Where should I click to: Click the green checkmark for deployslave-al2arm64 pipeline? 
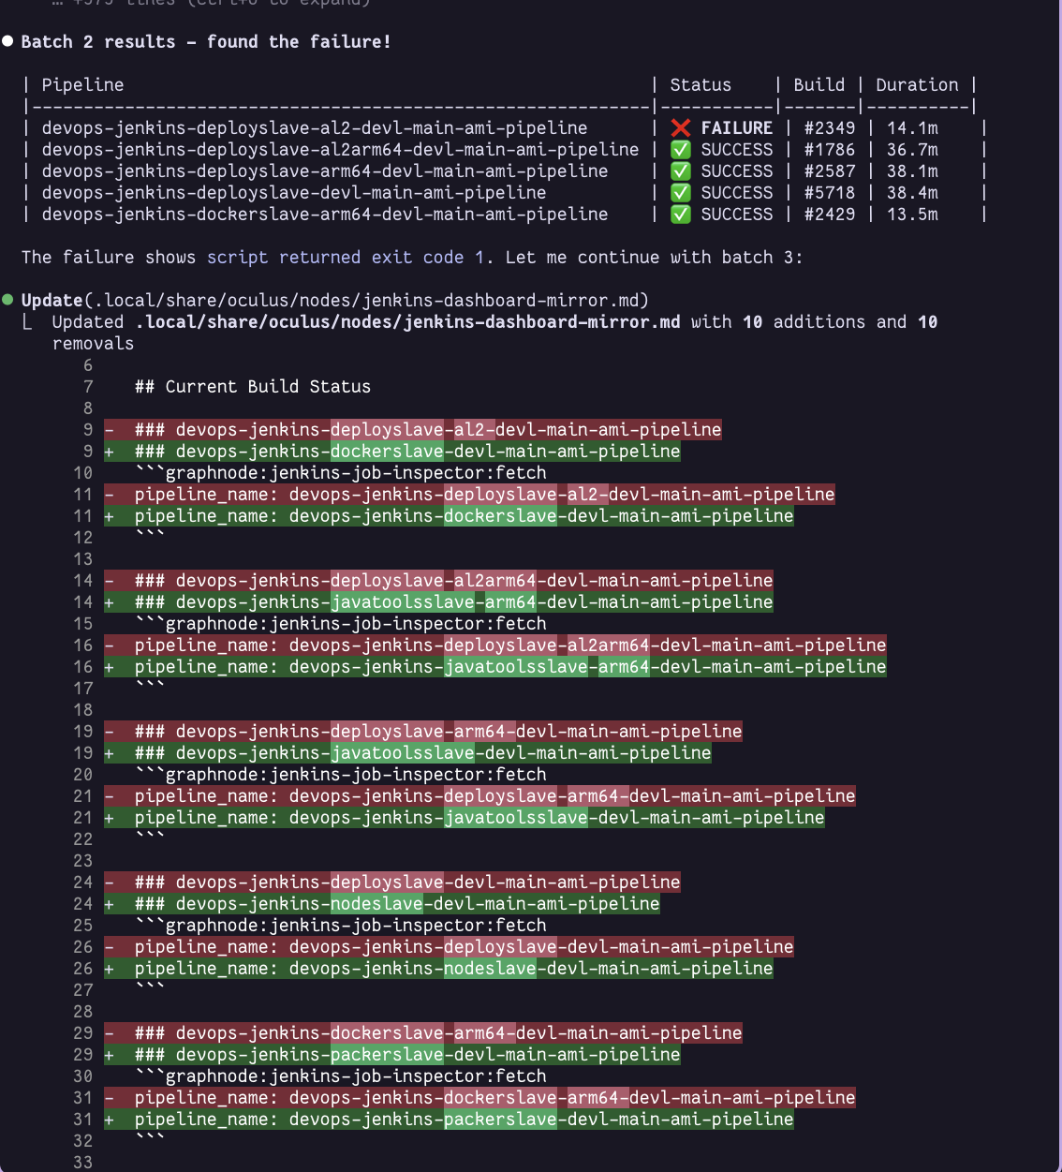coord(681,150)
